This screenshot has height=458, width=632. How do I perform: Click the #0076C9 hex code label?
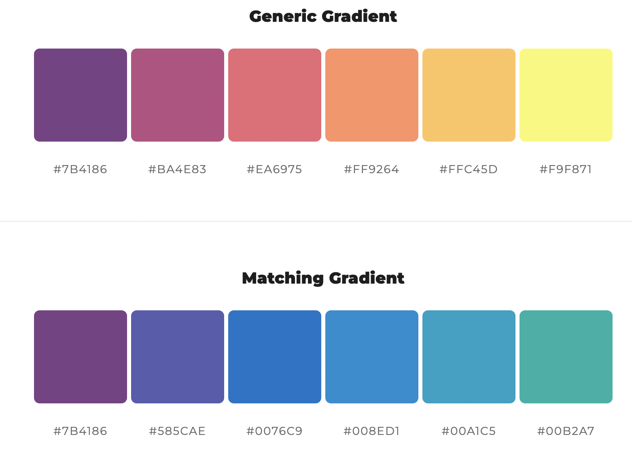(x=275, y=431)
